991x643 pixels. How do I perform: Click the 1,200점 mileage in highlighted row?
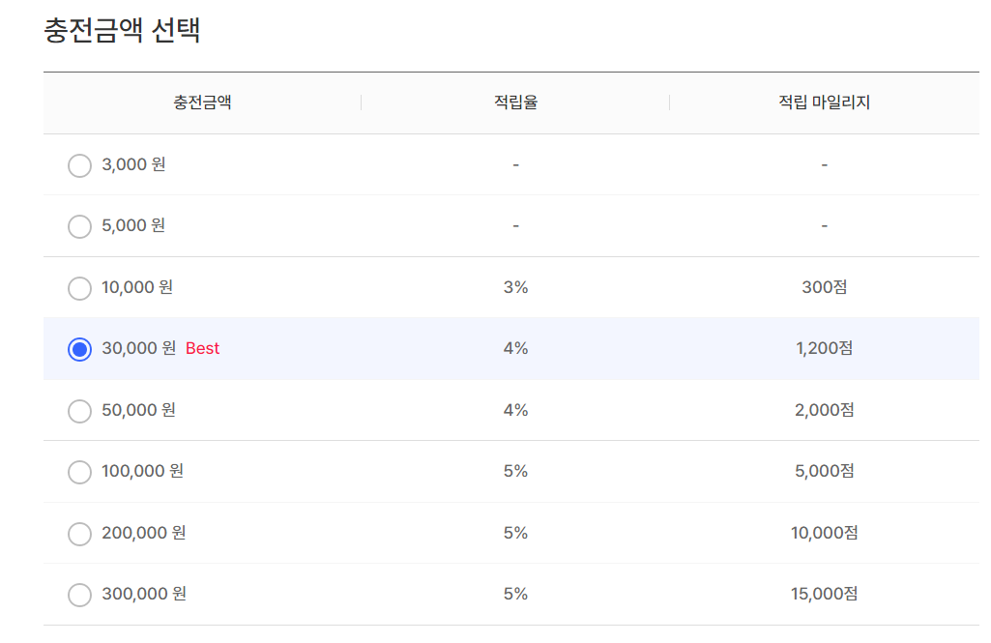pyautogui.click(x=824, y=348)
